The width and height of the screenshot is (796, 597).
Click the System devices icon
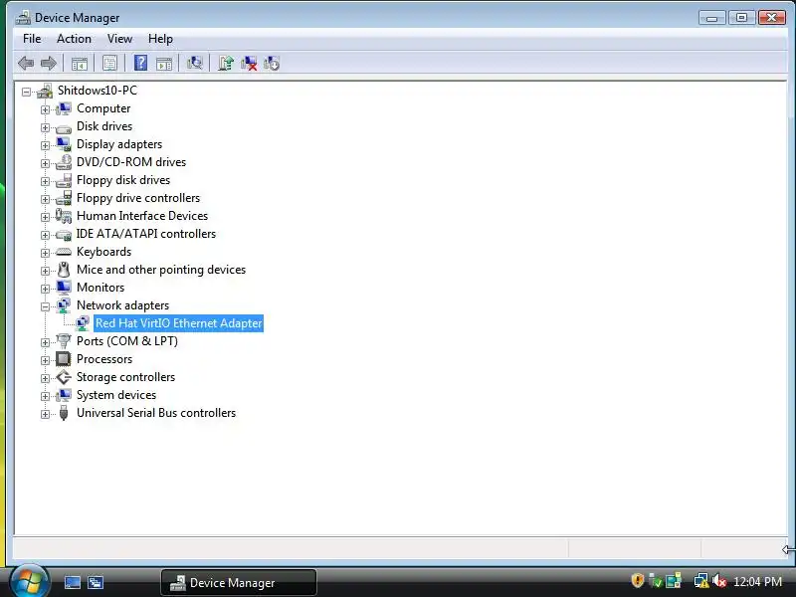pyautogui.click(x=64, y=395)
